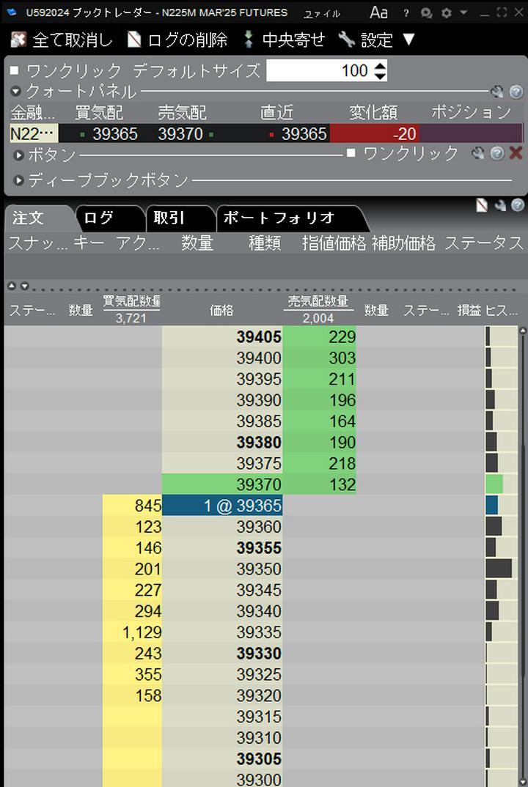Open the gear icon in title bar
Viewport: 528px width, 787px height.
(x=447, y=13)
